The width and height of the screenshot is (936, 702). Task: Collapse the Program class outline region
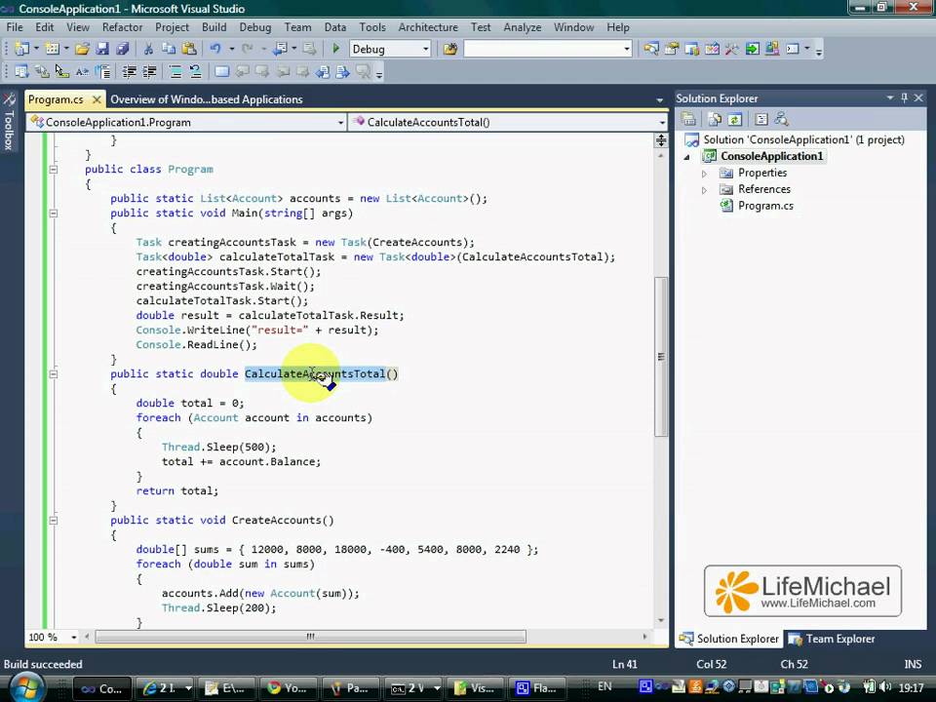tap(53, 169)
